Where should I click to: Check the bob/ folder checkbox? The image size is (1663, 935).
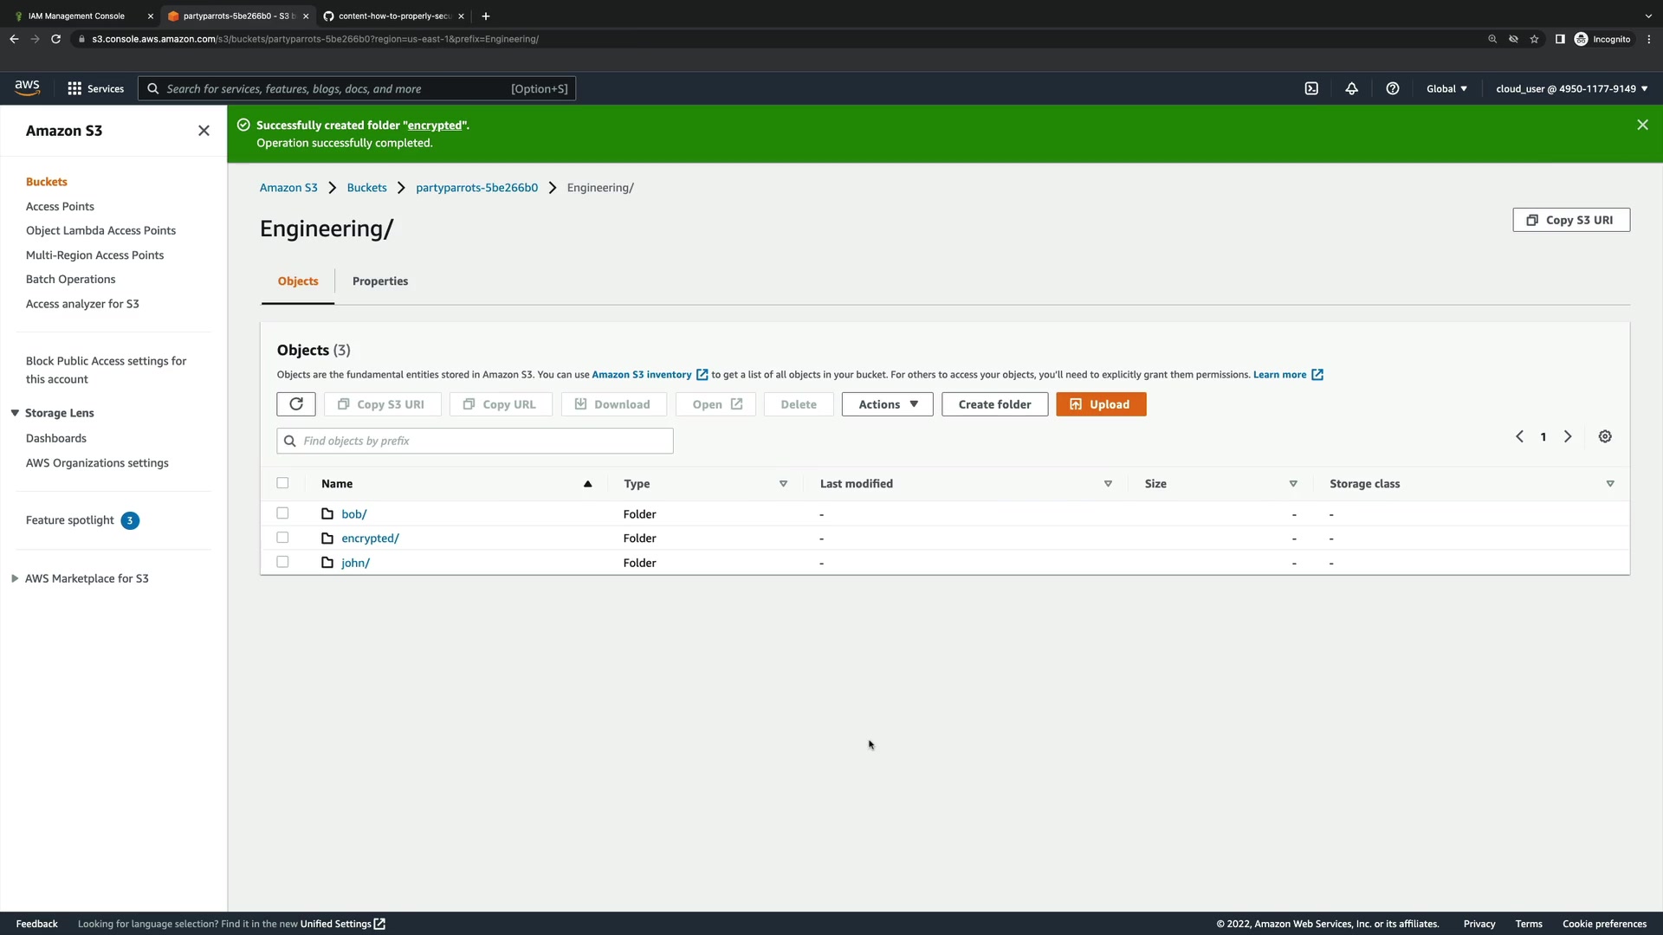pyautogui.click(x=282, y=513)
